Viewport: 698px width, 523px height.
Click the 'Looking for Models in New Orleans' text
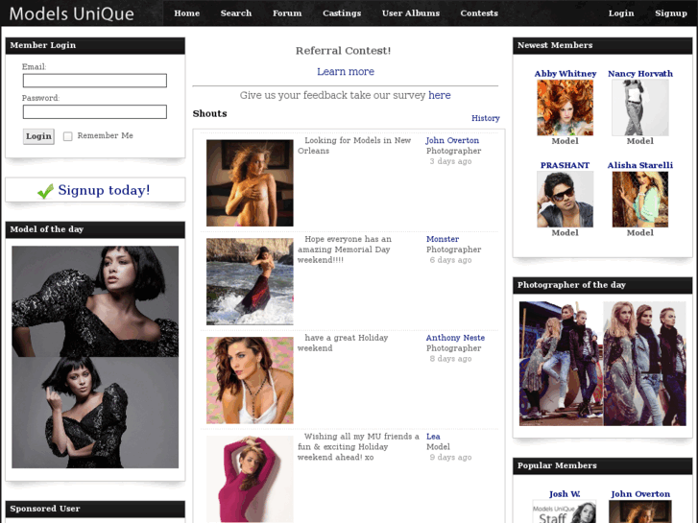(x=354, y=146)
